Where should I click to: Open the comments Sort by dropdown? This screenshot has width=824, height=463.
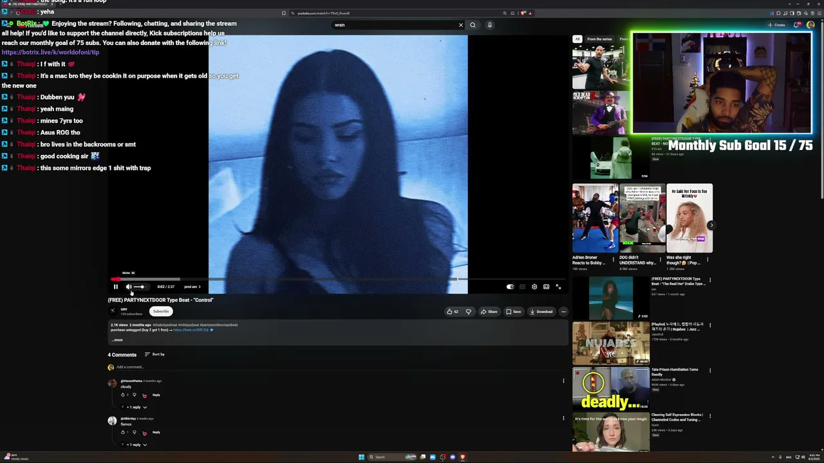[154, 354]
